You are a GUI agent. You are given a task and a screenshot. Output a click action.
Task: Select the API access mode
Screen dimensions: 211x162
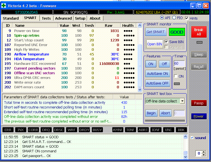click(162, 18)
